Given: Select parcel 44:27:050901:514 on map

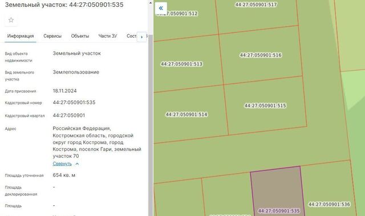Looking at the screenshot, I should coord(186,115).
